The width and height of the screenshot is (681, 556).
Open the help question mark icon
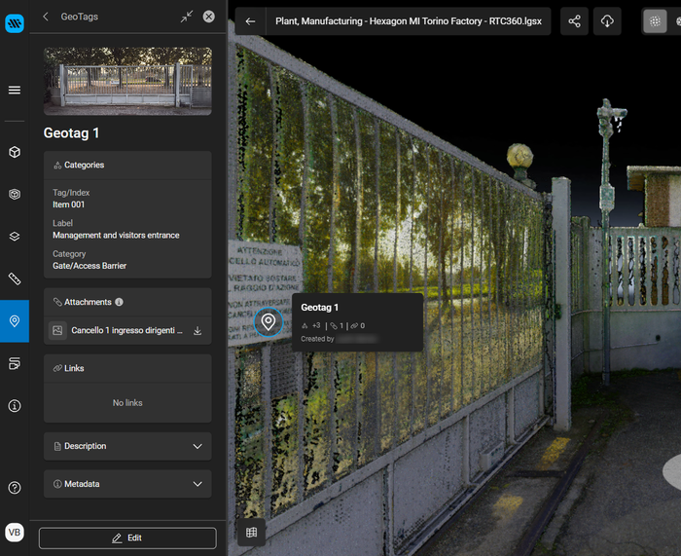(15, 488)
